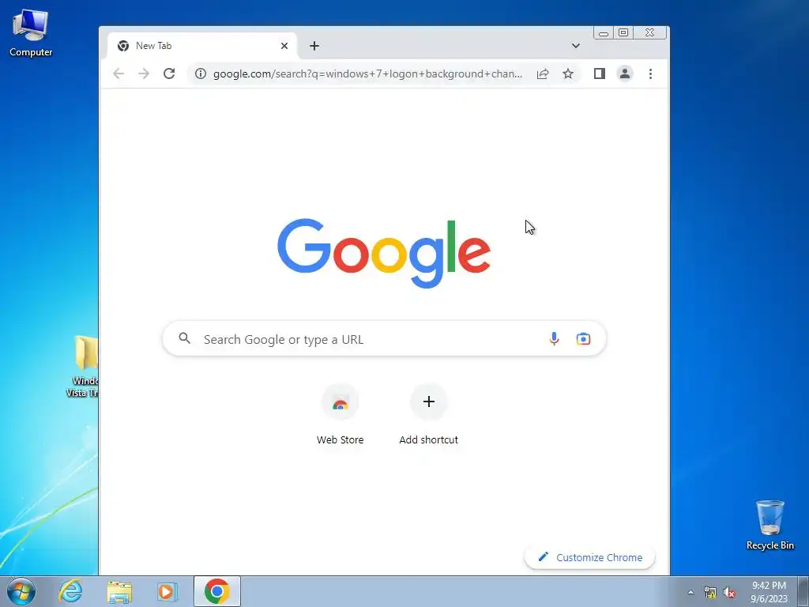Open the Windows Start orb
Viewport: 809px width, 607px height.
[x=21, y=591]
